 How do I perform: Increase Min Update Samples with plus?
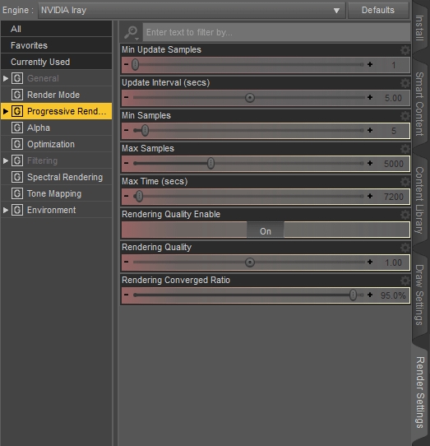pyautogui.click(x=370, y=64)
